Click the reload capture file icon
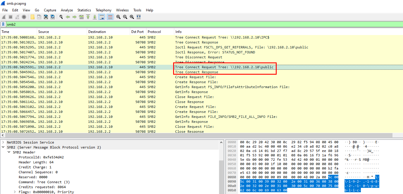Screen dimensions: 403x194 pyautogui.click(x=53, y=17)
